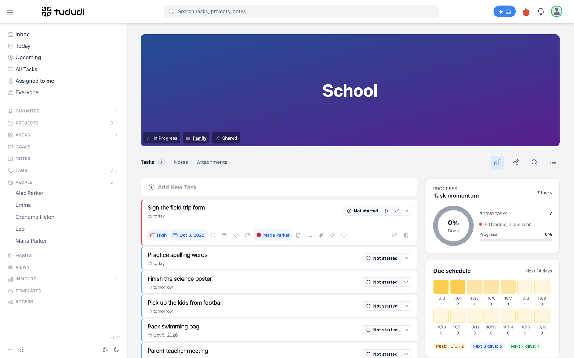574x358 pixels.
Task: Click the subtasks list icon in field trip task
Action: point(310,235)
